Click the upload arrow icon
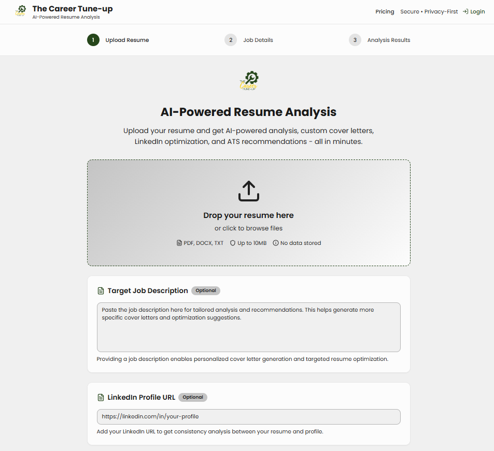 pyautogui.click(x=248, y=191)
